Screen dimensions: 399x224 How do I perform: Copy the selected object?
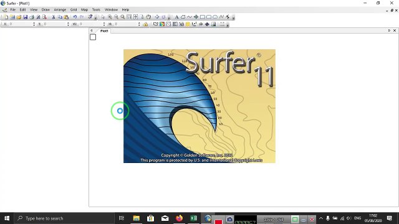[60, 17]
